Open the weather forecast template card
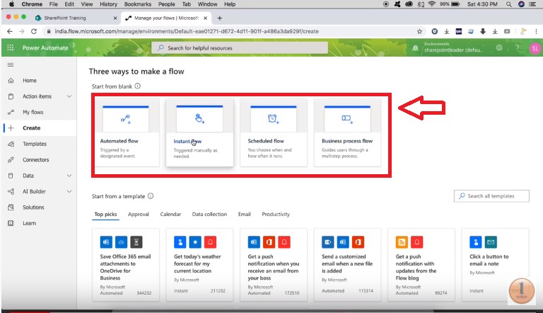This screenshot has height=313, width=543. pos(199,261)
